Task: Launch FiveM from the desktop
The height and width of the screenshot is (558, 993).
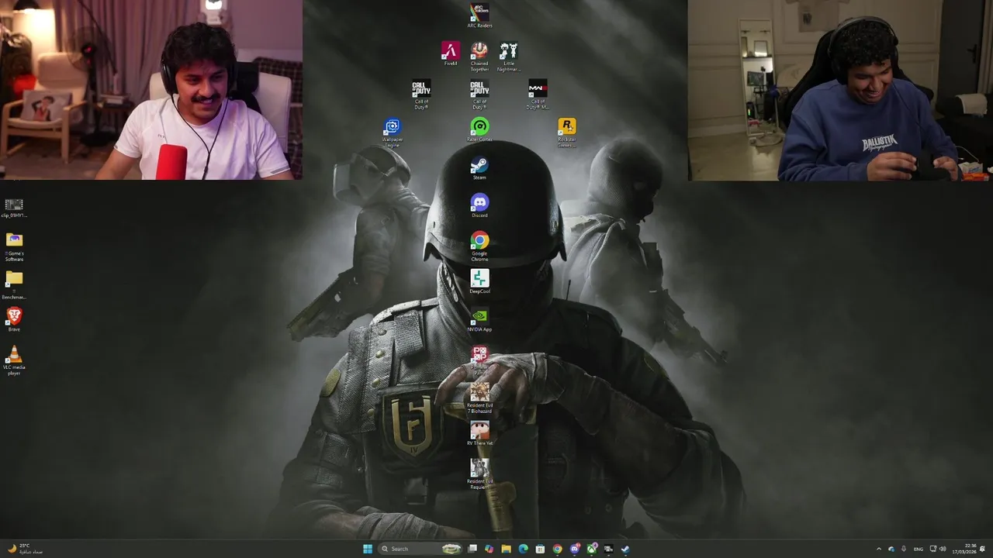Action: 451,53
